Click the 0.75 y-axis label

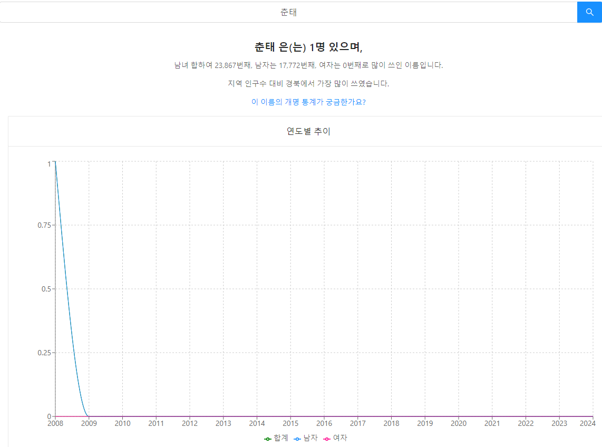44,225
